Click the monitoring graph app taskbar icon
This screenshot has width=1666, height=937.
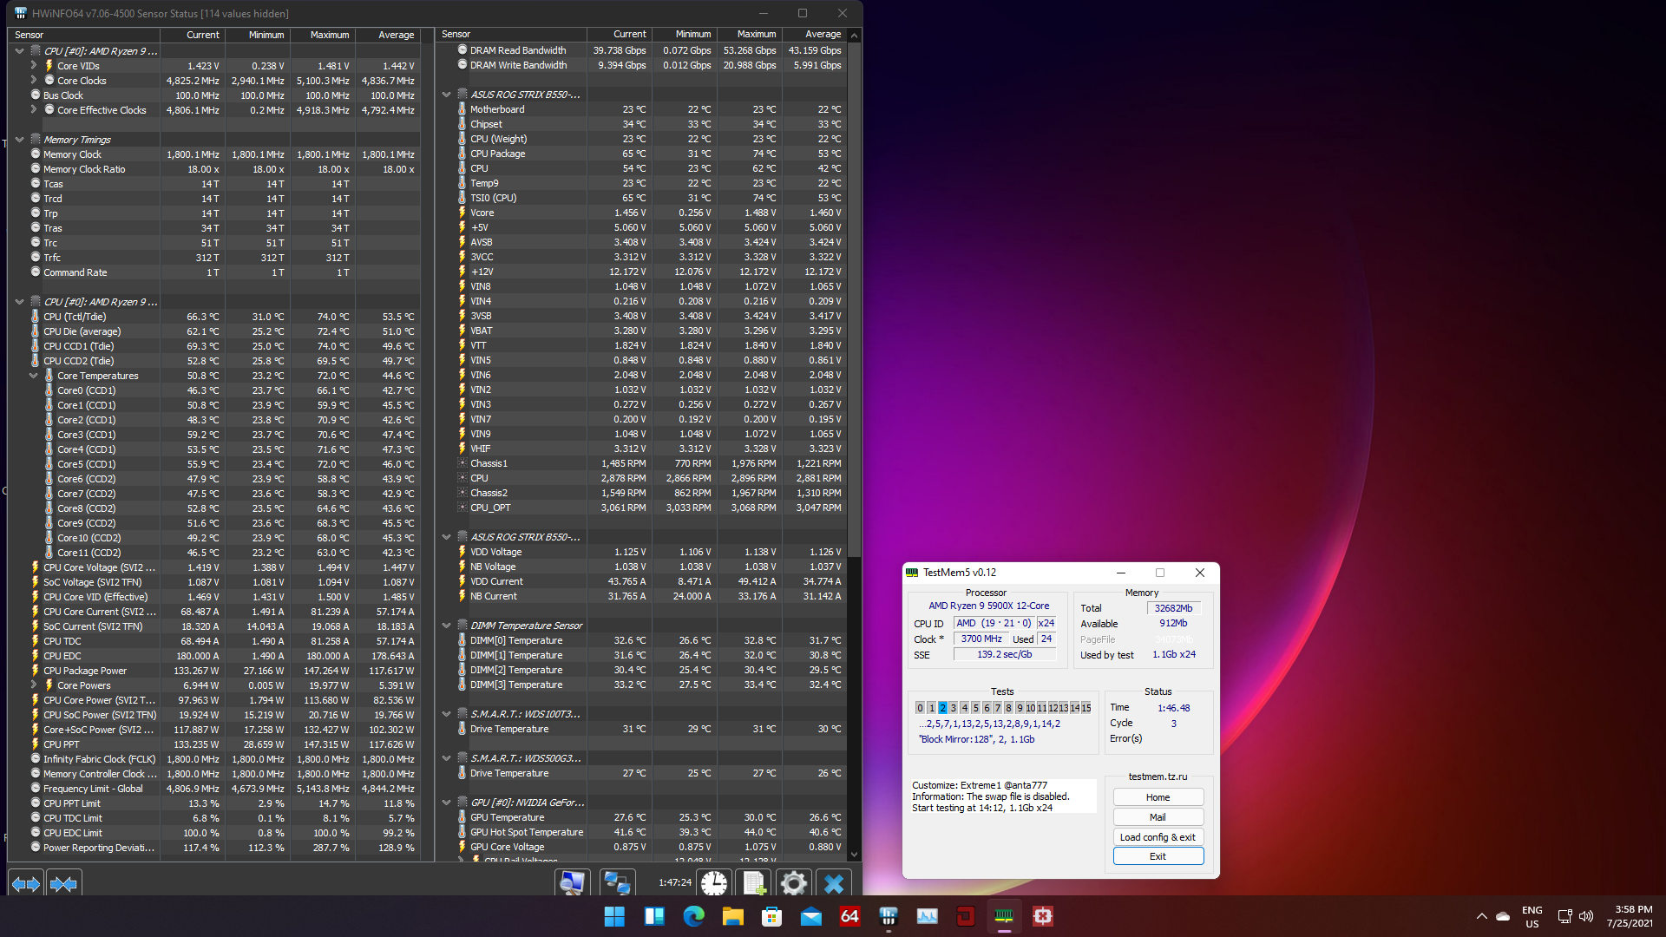927,916
